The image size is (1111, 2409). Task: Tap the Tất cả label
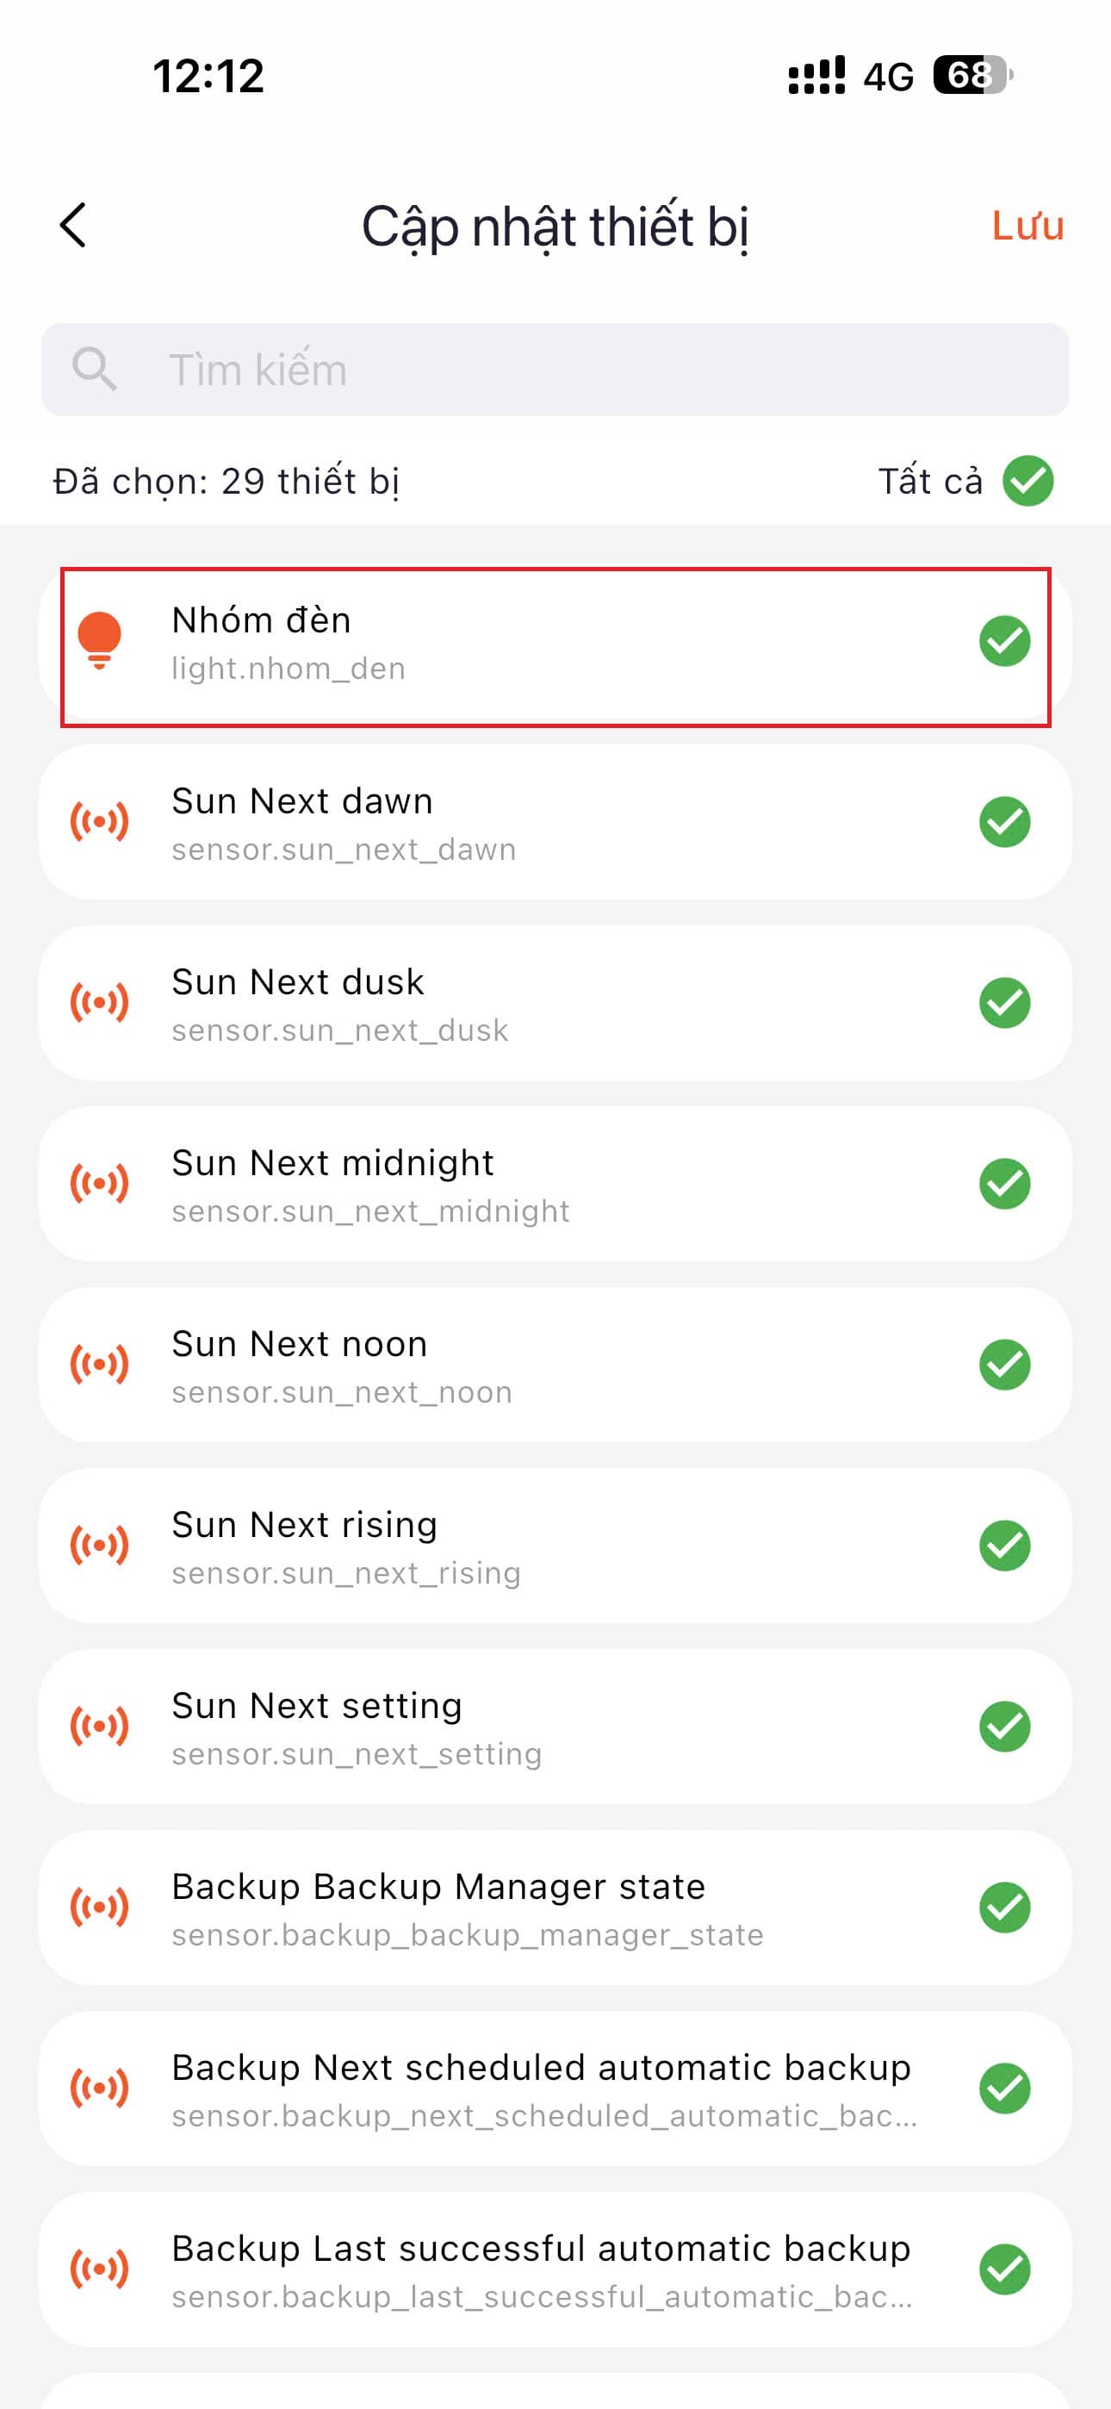pos(929,482)
